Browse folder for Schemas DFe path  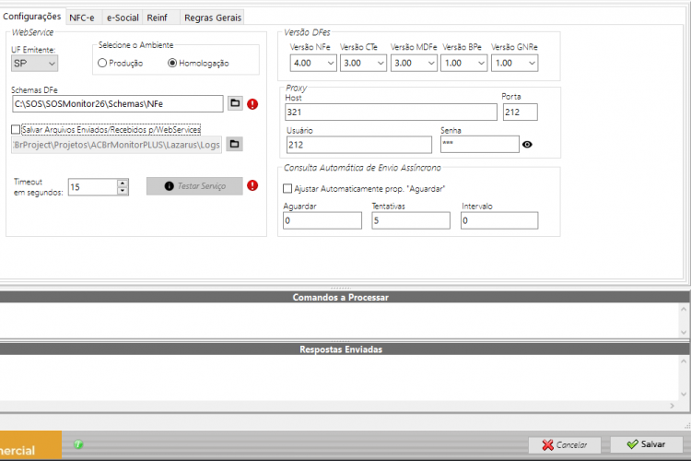(x=235, y=103)
